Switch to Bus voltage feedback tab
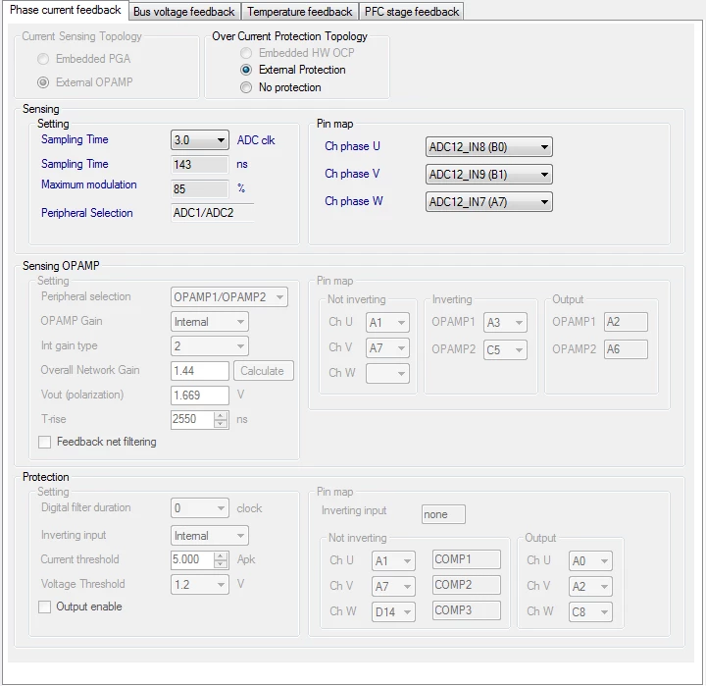This screenshot has width=706, height=686. [184, 12]
